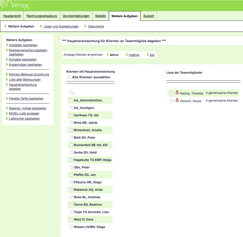Click green arrow beside inaktive filter
243x237 pixels.
(x=127, y=55)
